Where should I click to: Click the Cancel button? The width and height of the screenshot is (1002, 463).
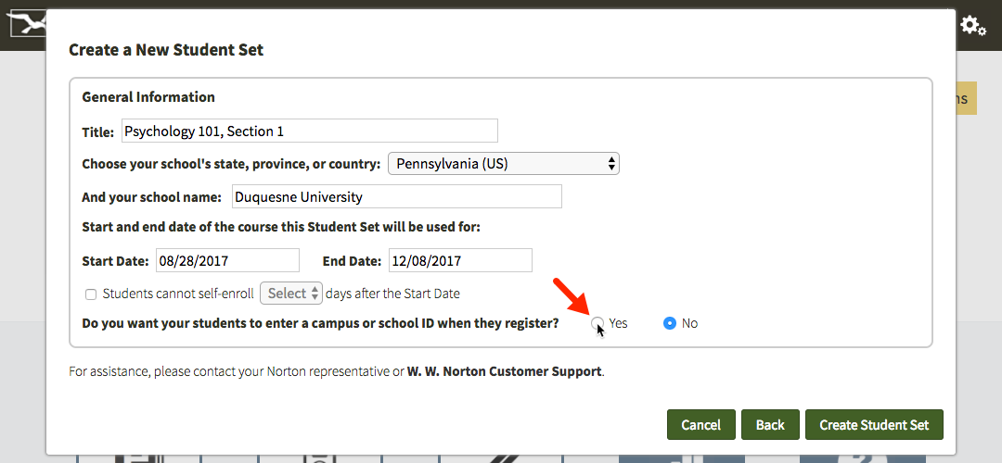(x=701, y=425)
